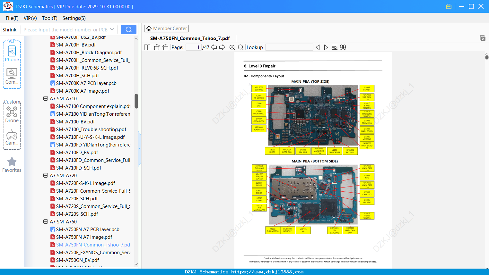Open the Drone category in the sidebar
This screenshot has width=489, height=275.
[x=12, y=115]
